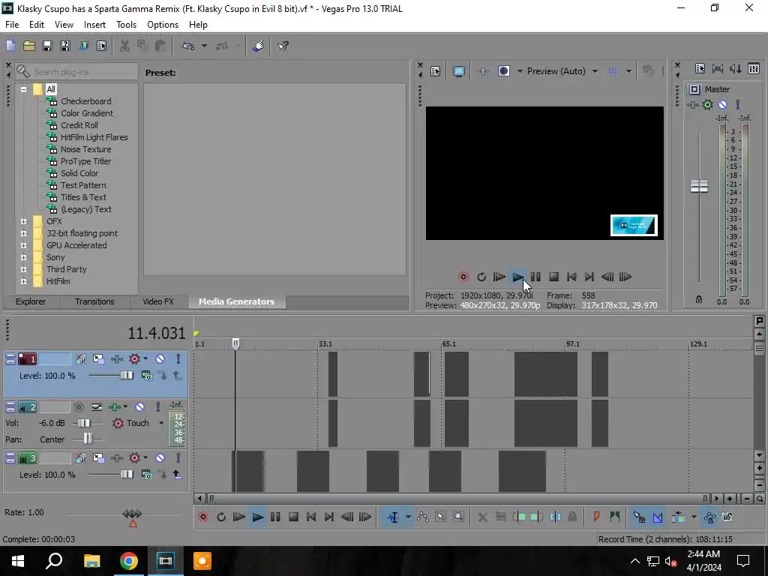Save the project with the floppy disk icon
The image size is (768, 576).
click(x=47, y=46)
